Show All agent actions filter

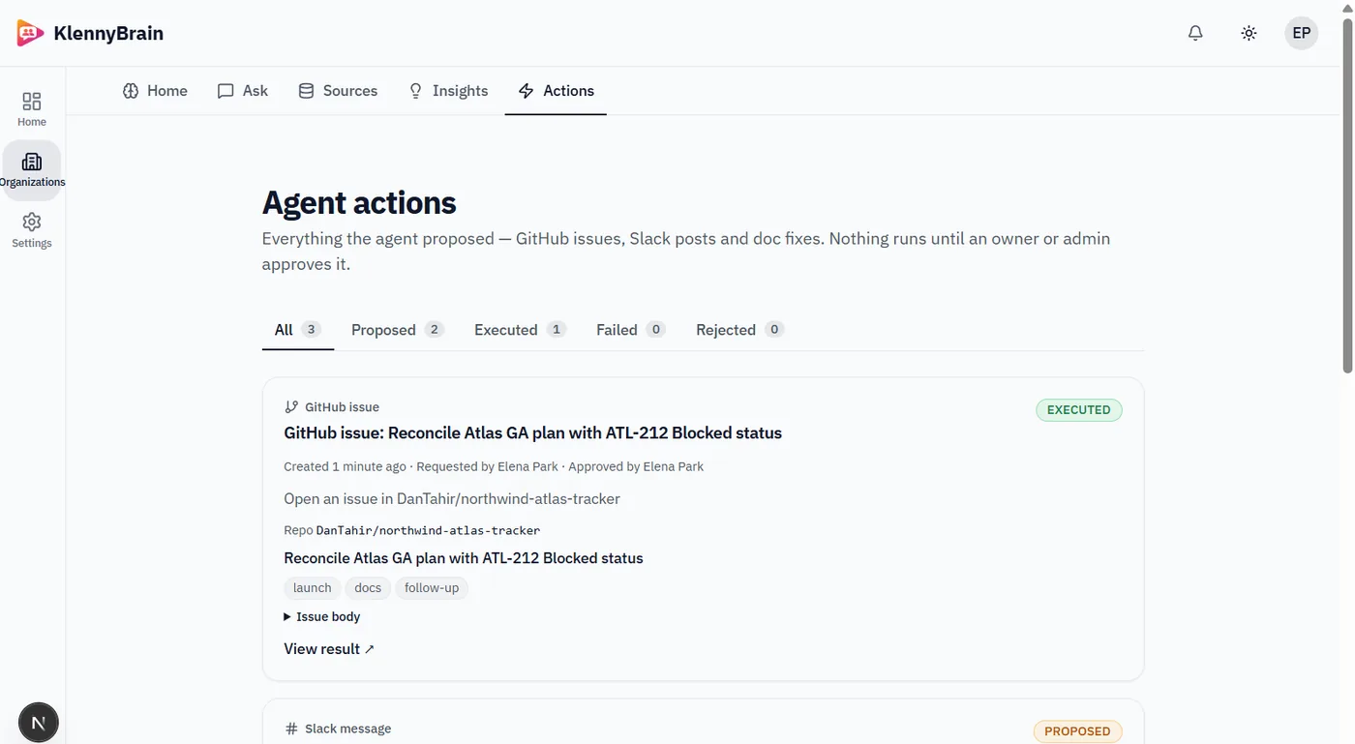[x=298, y=330]
